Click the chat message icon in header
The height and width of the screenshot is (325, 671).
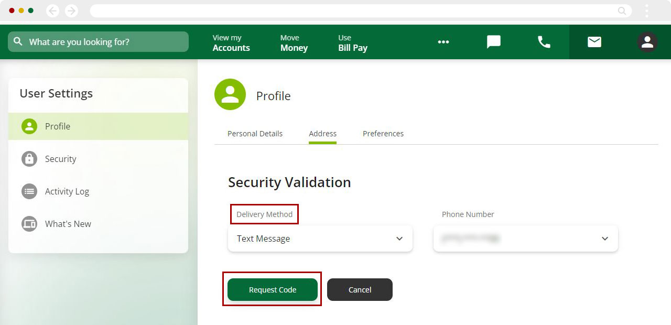[493, 42]
